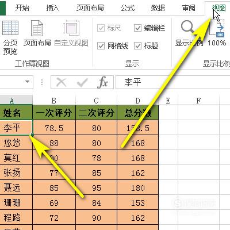The height and width of the screenshot is (230, 230).
Task: Click the formula bar input showing 李平
Action: (x=172, y=82)
